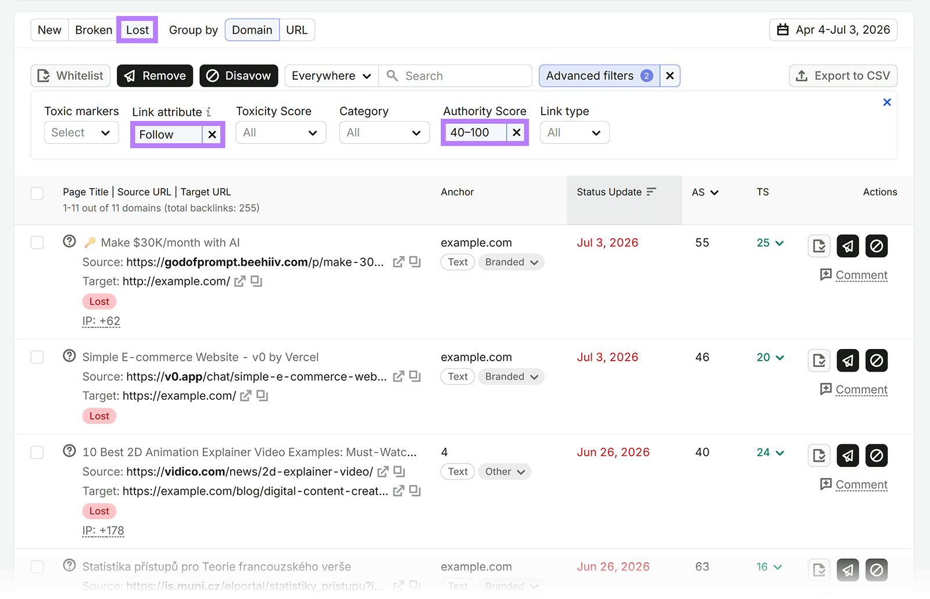930x599 pixels.
Task: Click the Disavow button
Action: click(x=239, y=76)
